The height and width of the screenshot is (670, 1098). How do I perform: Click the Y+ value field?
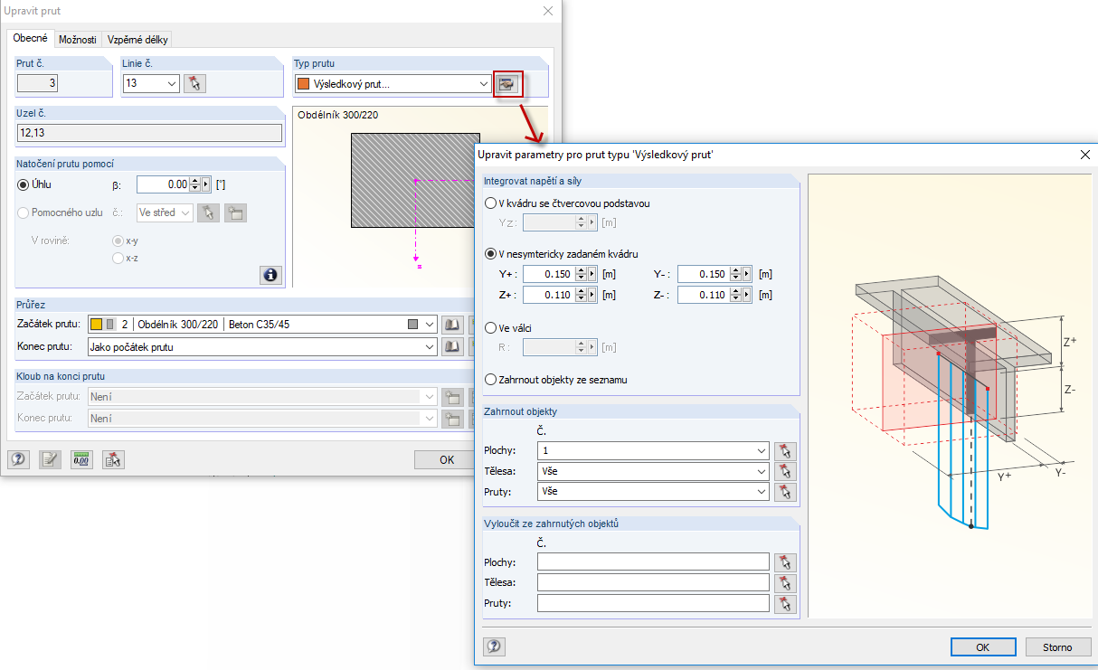point(549,274)
